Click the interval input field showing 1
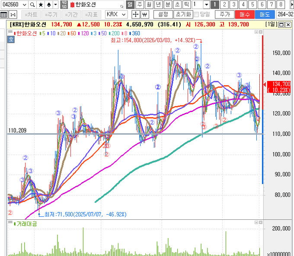294x256 pixels. coord(198,5)
